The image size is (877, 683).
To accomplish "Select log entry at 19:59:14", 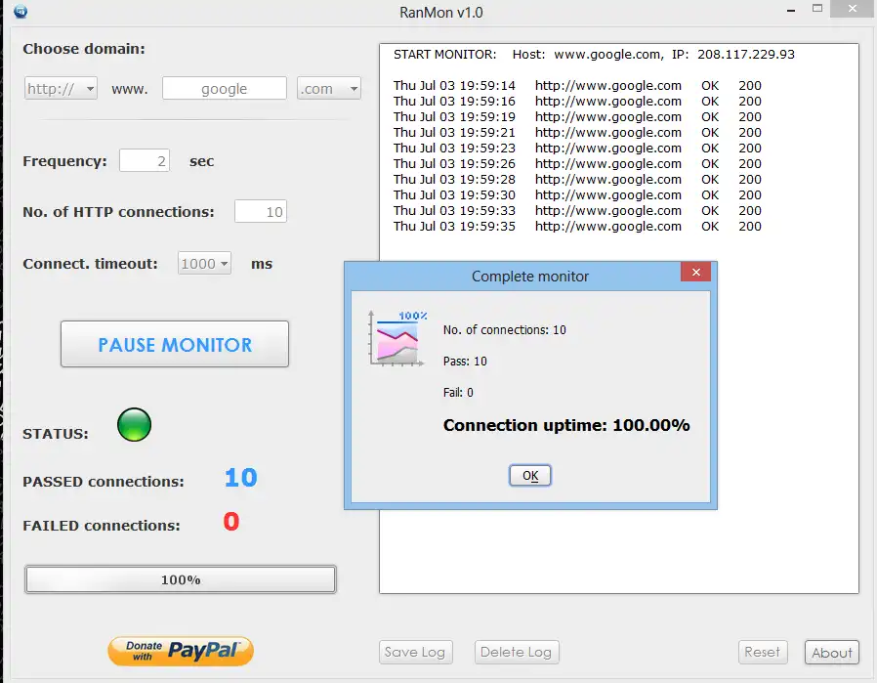I will 577,86.
